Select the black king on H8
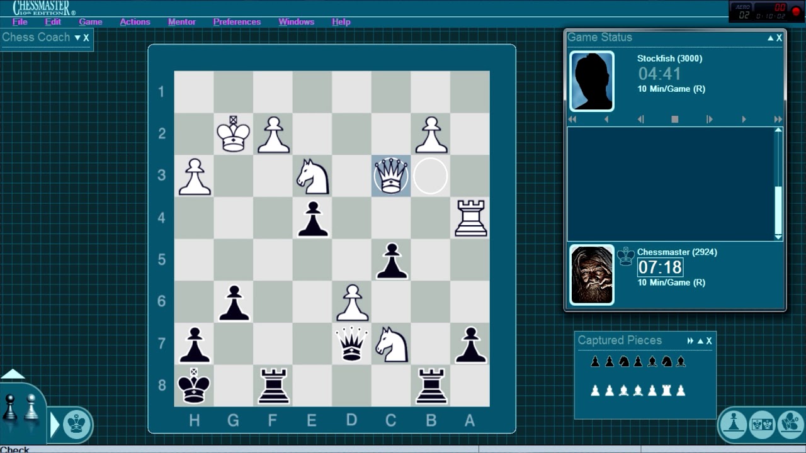Image resolution: width=806 pixels, height=453 pixels. click(x=194, y=385)
